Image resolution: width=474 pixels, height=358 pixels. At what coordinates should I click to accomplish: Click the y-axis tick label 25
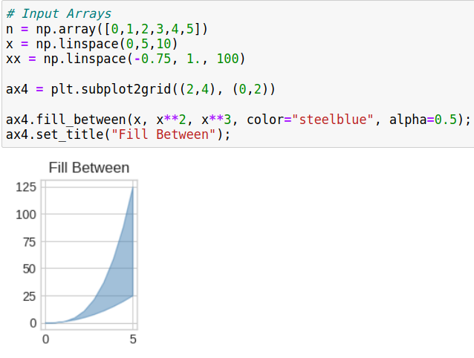click(29, 296)
